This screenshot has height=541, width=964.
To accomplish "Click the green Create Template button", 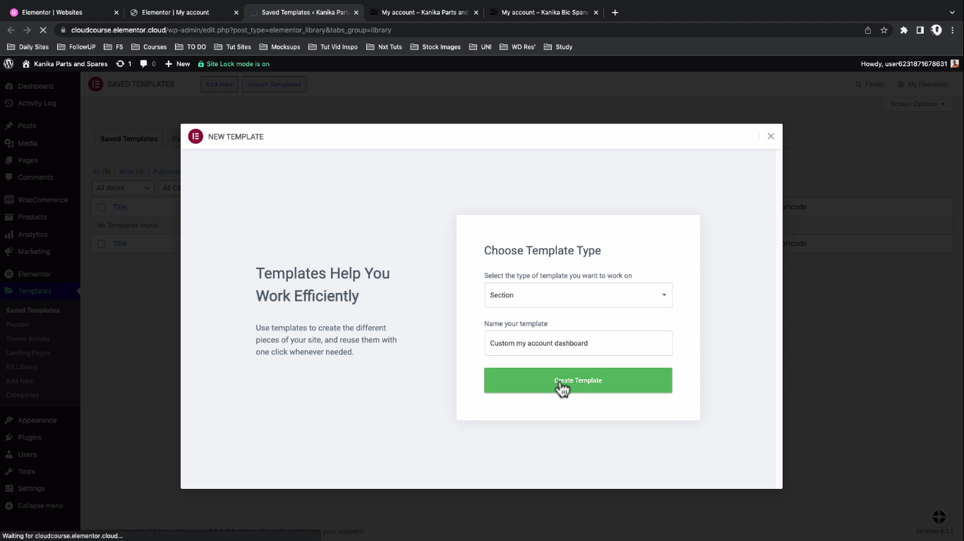I will tap(578, 380).
